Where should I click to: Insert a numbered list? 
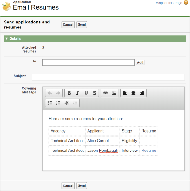(58, 103)
